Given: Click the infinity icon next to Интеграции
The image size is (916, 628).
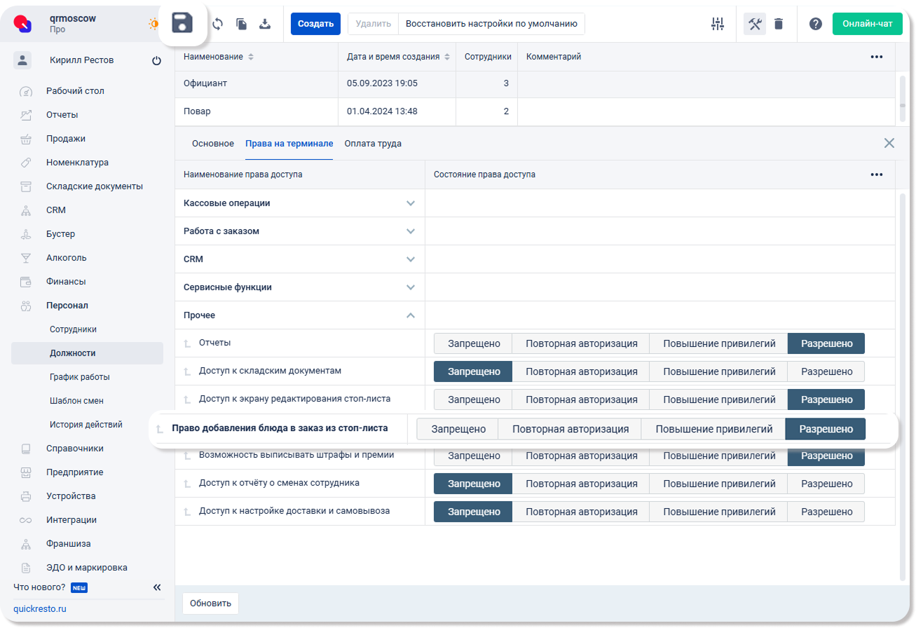Looking at the screenshot, I should point(26,520).
